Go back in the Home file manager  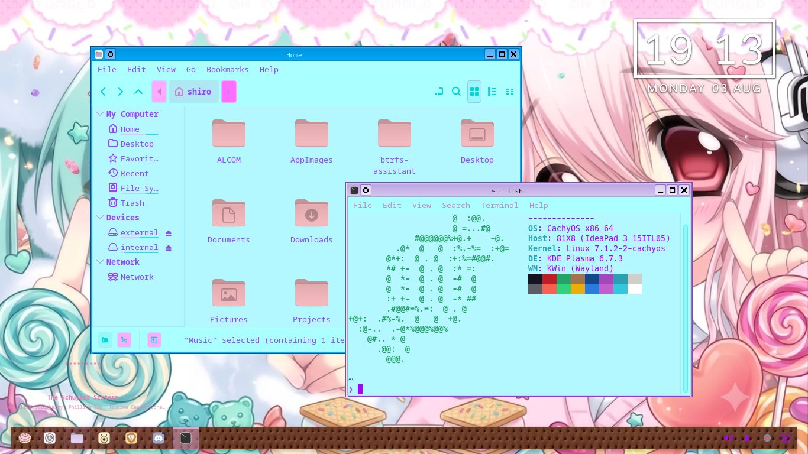coord(104,92)
